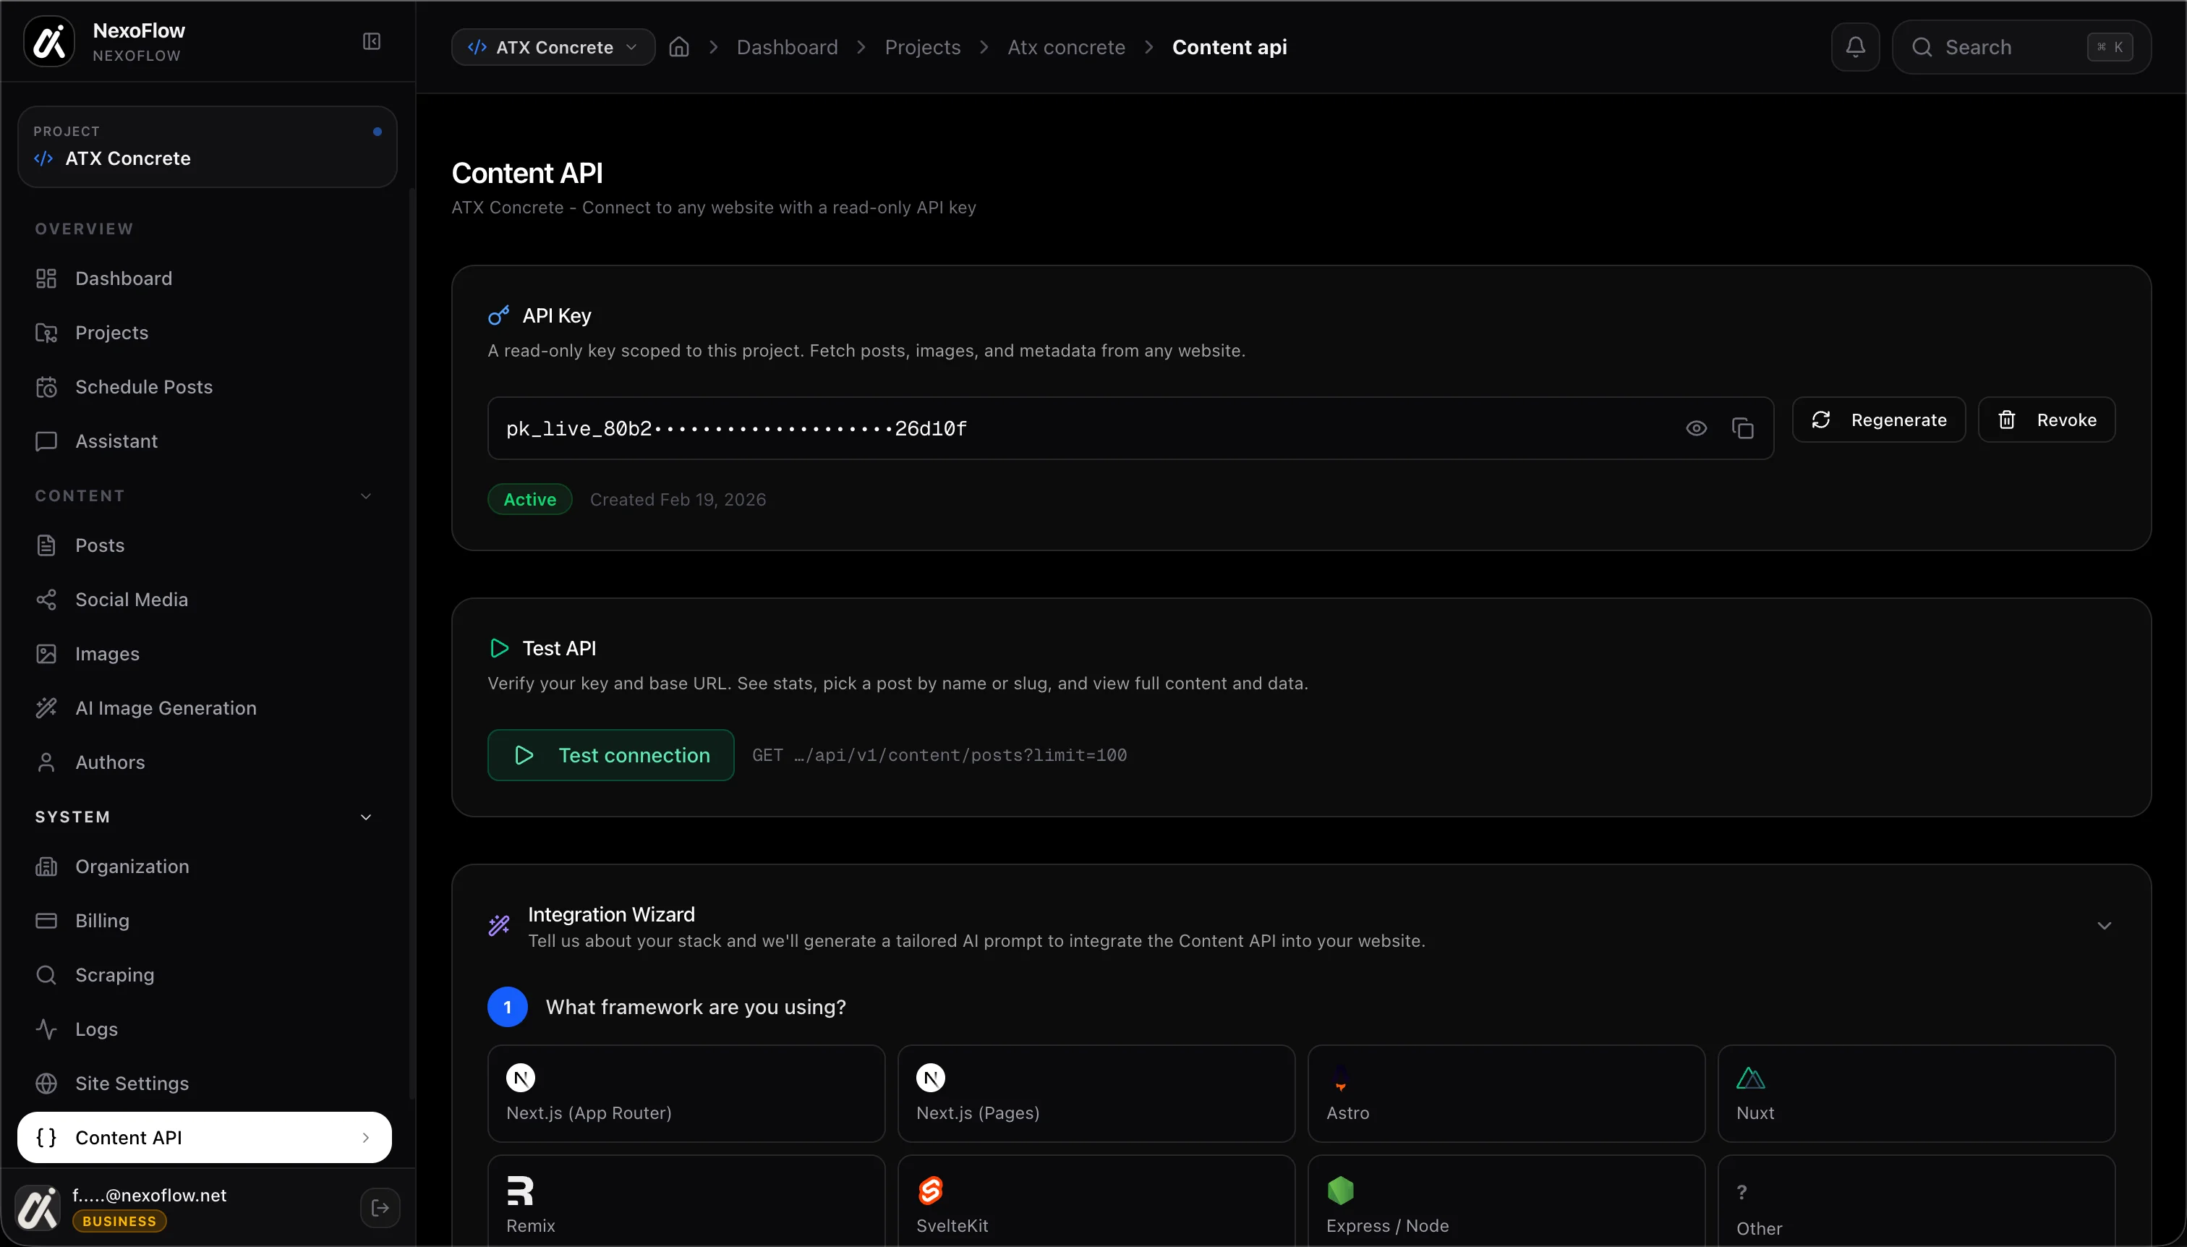Image resolution: width=2187 pixels, height=1247 pixels.
Task: Collapse the Integration Wizard panel
Action: [2106, 924]
